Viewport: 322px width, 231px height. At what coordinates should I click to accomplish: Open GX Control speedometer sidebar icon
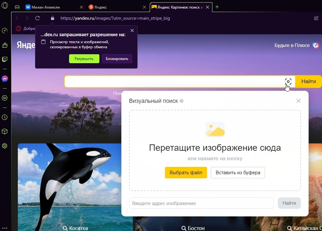tap(5, 31)
